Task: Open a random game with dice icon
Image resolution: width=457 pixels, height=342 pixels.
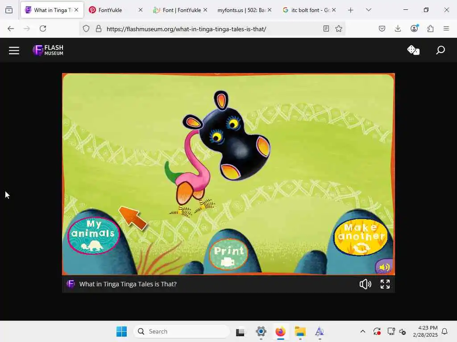Action: click(x=413, y=50)
